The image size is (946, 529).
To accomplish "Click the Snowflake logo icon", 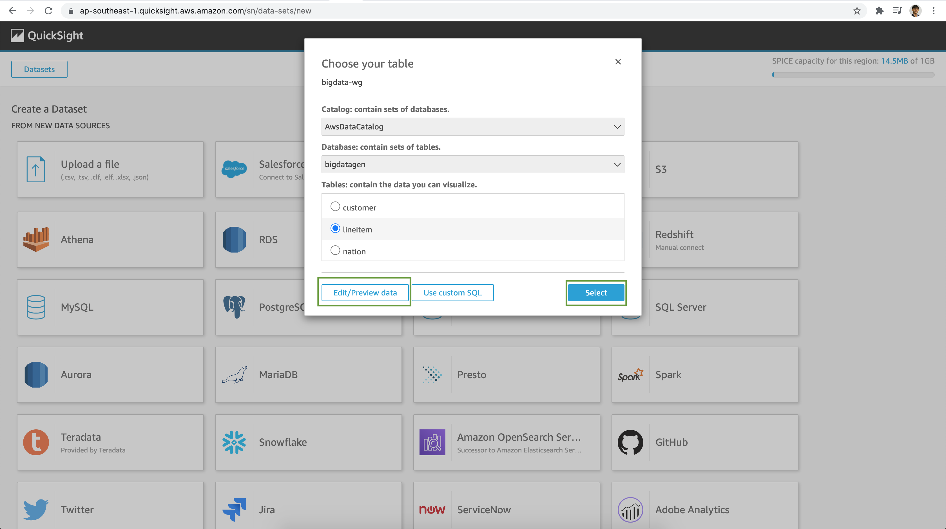I will [x=234, y=442].
